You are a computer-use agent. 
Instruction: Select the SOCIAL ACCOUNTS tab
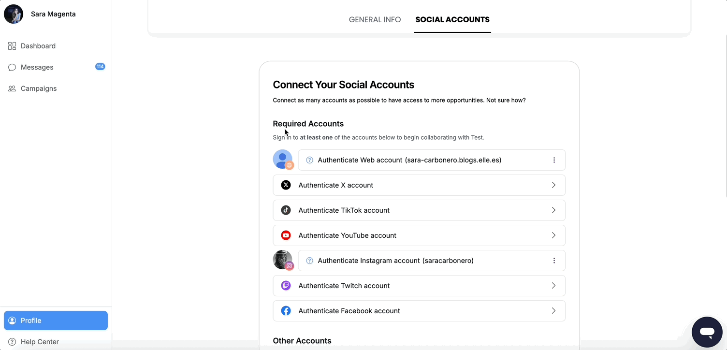click(452, 19)
